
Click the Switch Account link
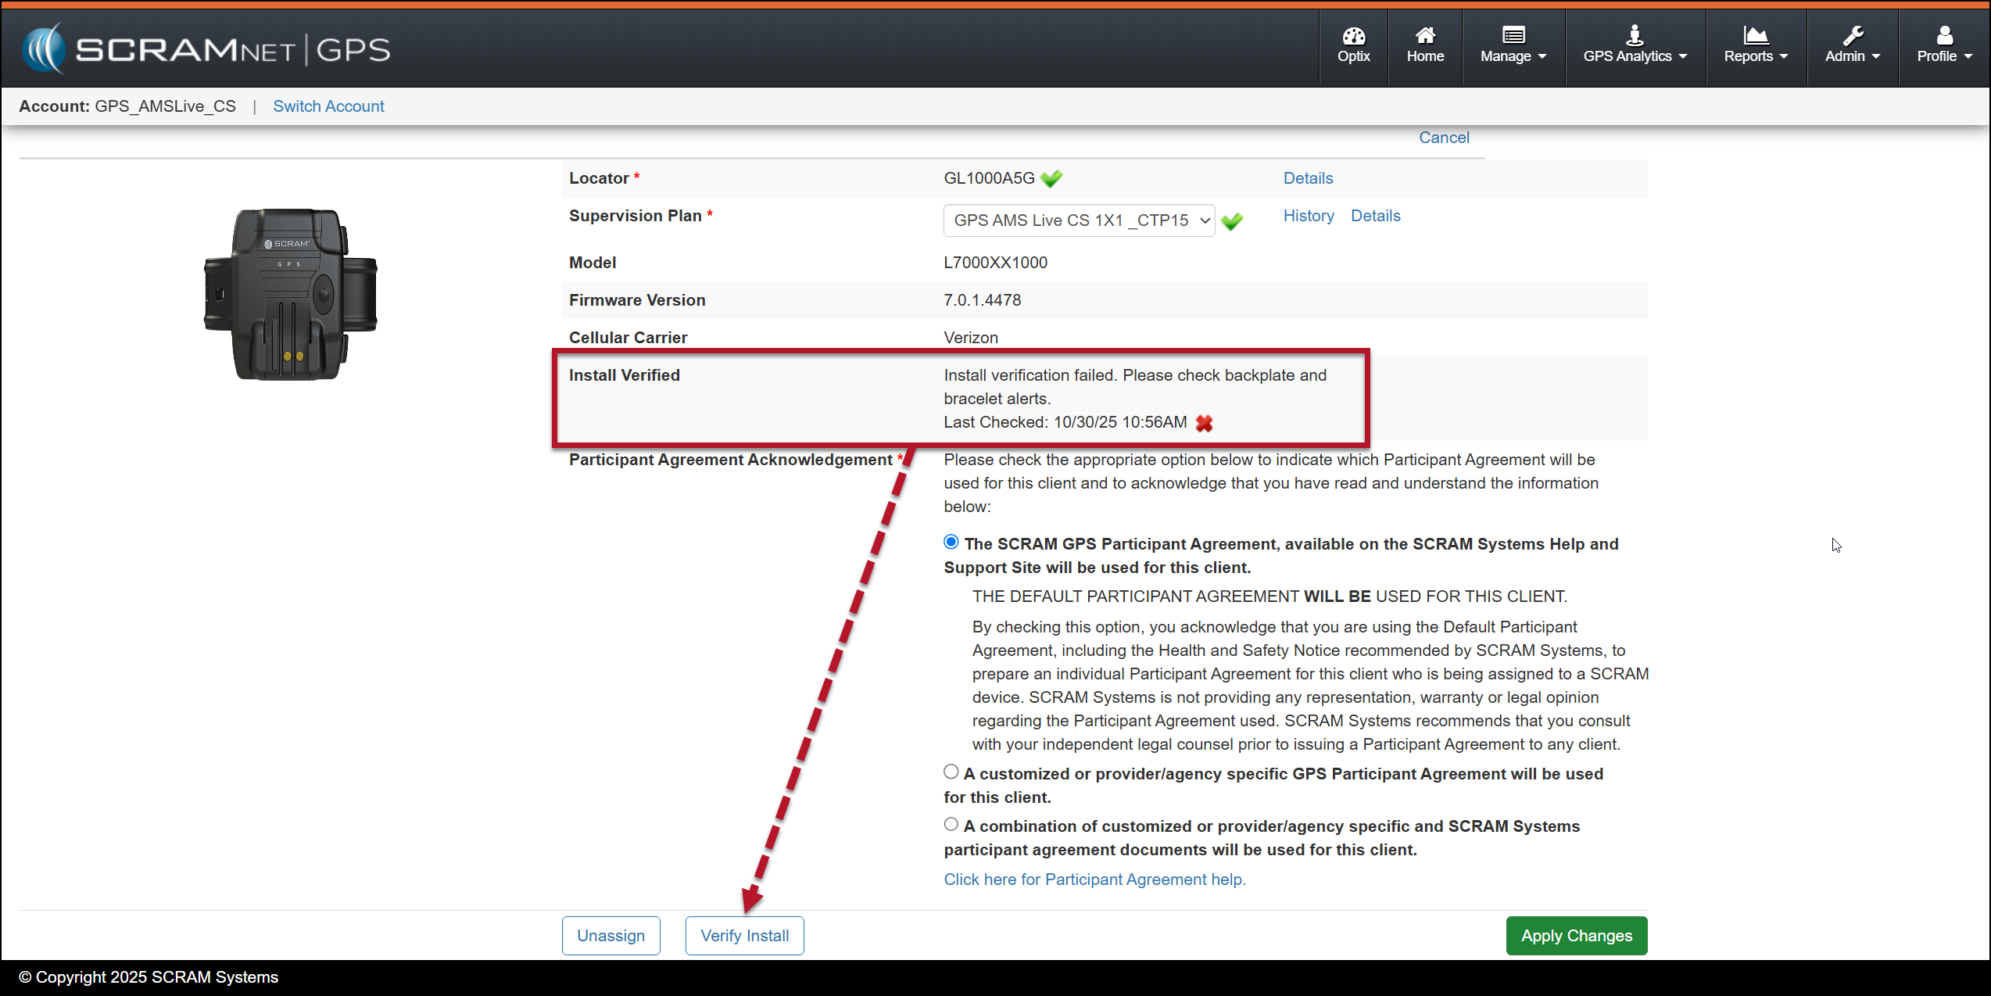[328, 106]
